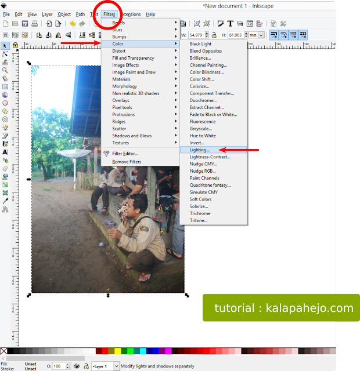Choose Colorize... filter
Image resolution: width=360 pixels, height=371 pixels.
click(x=213, y=86)
